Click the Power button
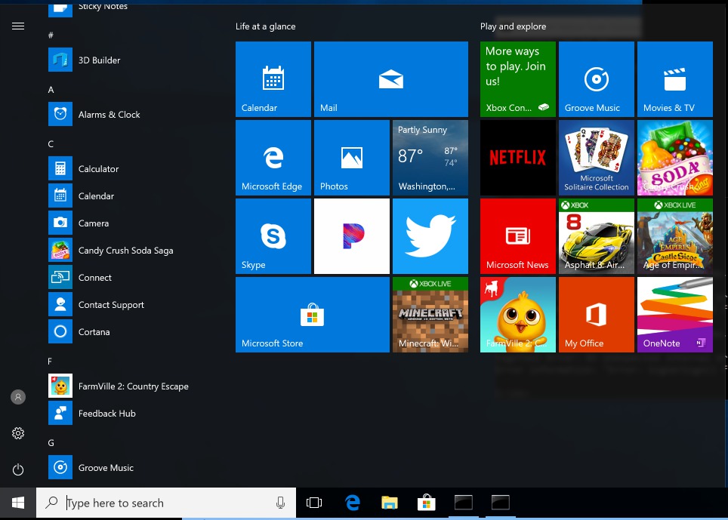The image size is (728, 520). click(18, 469)
